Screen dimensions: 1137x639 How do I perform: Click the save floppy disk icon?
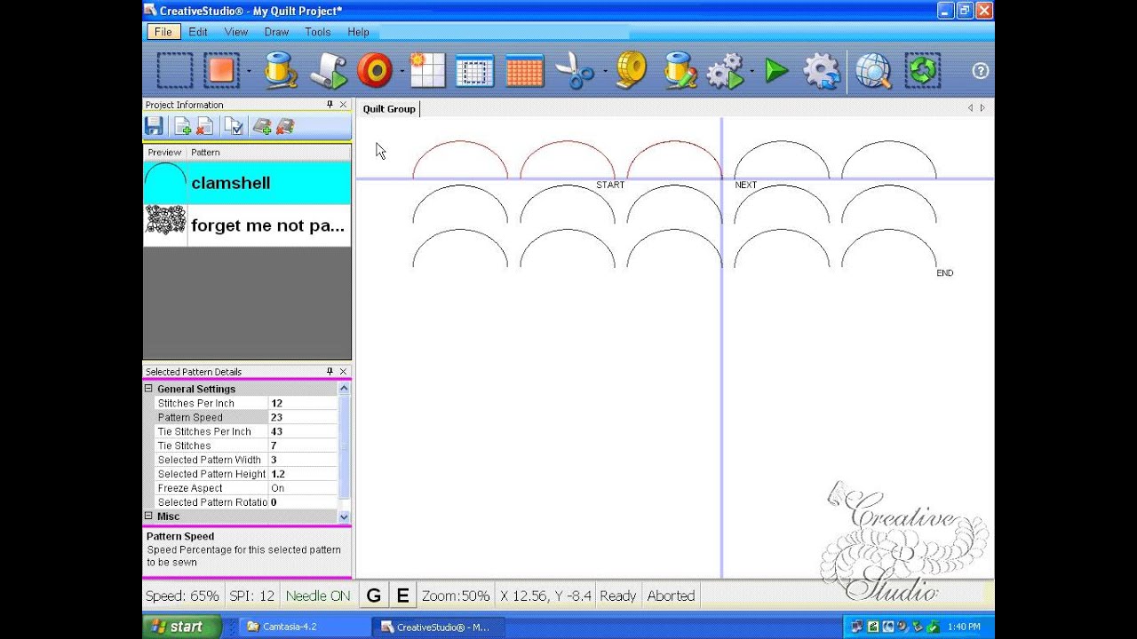155,127
